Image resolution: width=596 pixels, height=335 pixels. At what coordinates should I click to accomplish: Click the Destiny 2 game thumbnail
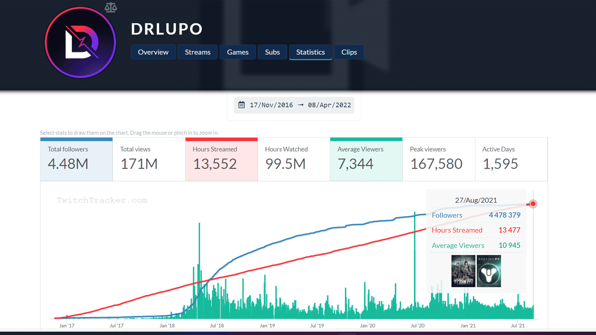(489, 271)
